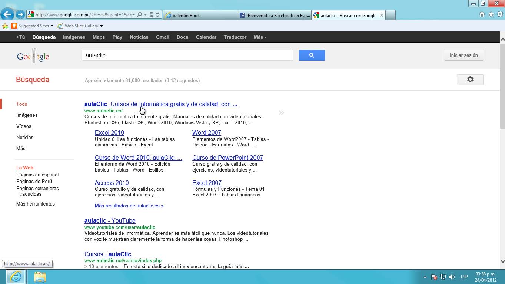Open Internet Explorer tools gear icon
The height and width of the screenshot is (284, 505).
(500, 14)
